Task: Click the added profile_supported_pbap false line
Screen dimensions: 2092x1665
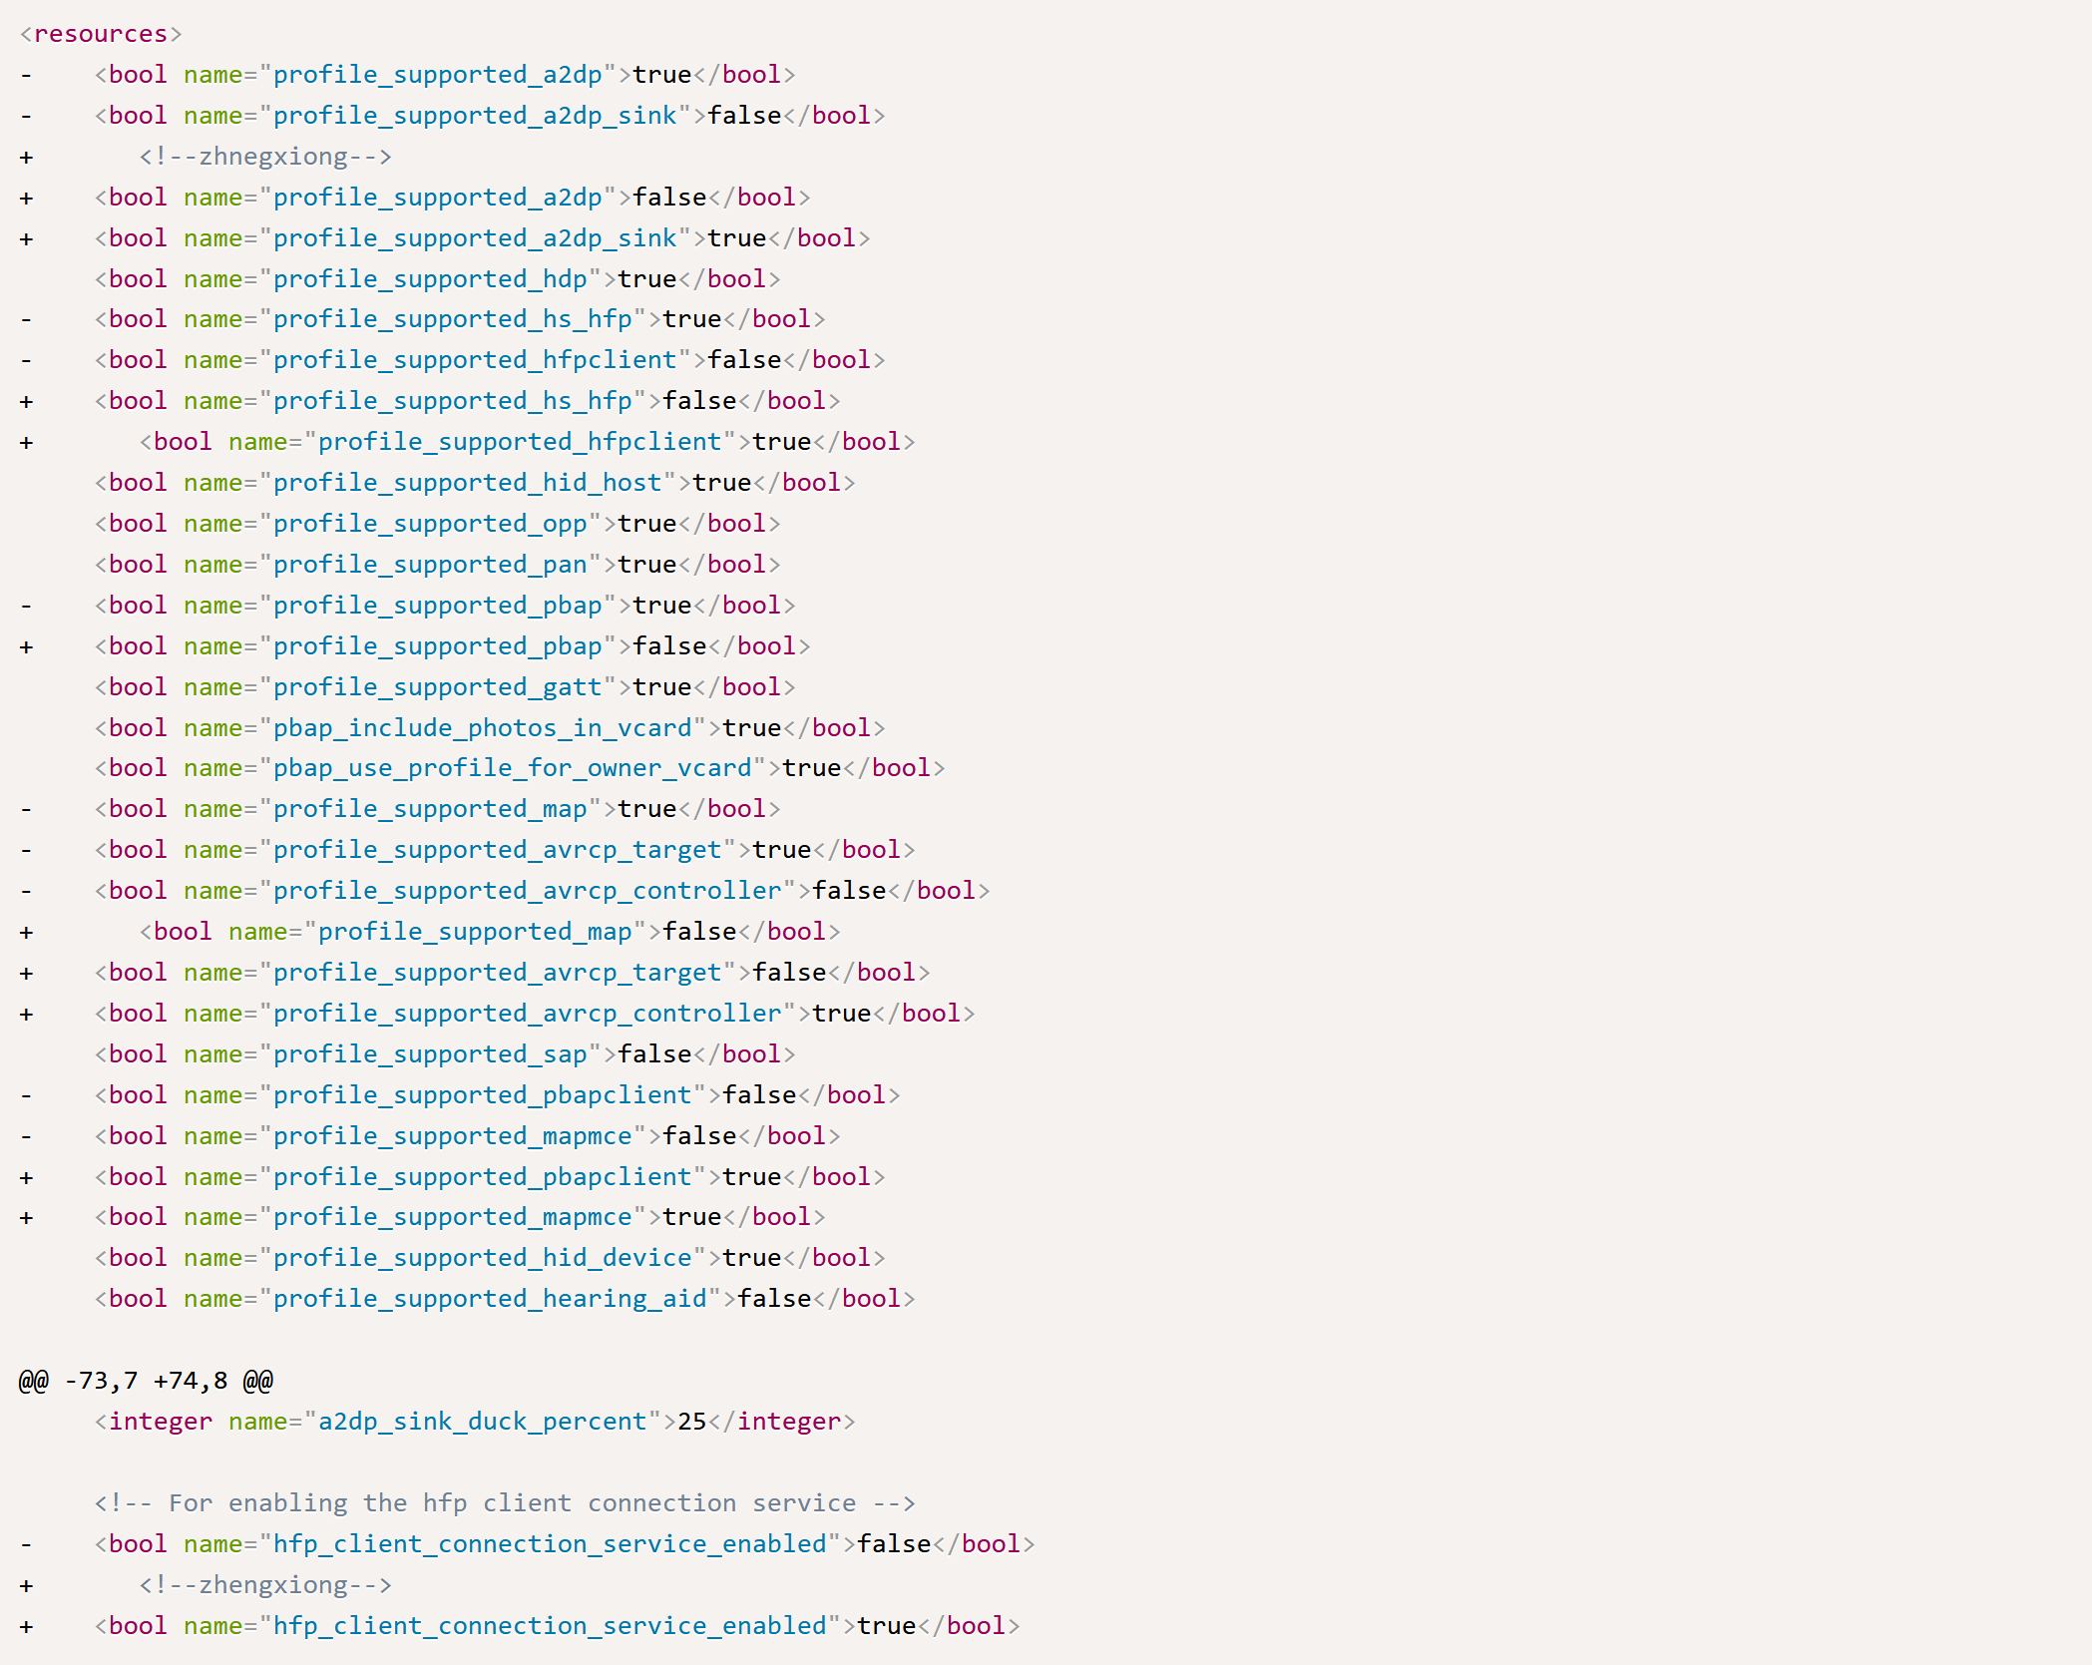Action: (x=452, y=646)
